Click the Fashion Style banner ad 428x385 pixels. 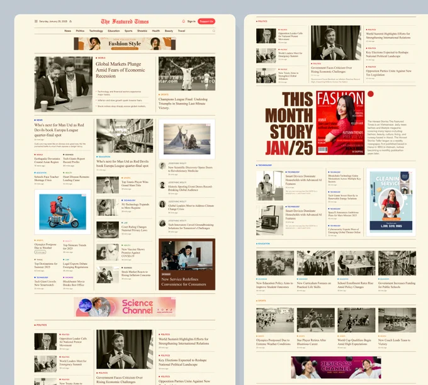[x=125, y=43]
